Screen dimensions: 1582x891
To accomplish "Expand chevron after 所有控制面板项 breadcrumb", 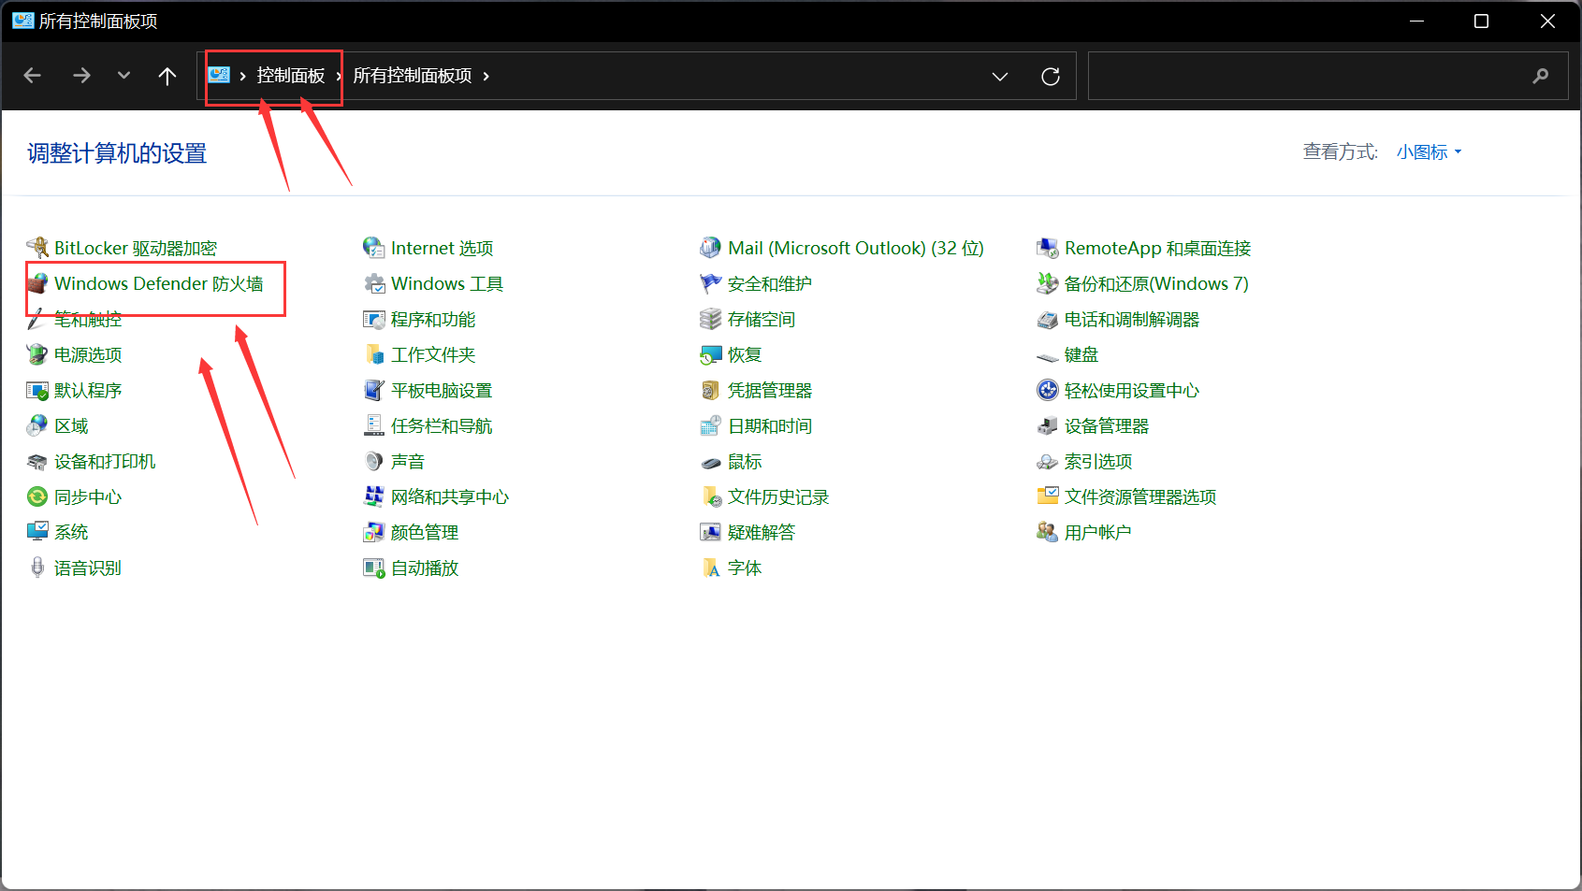I will point(486,76).
